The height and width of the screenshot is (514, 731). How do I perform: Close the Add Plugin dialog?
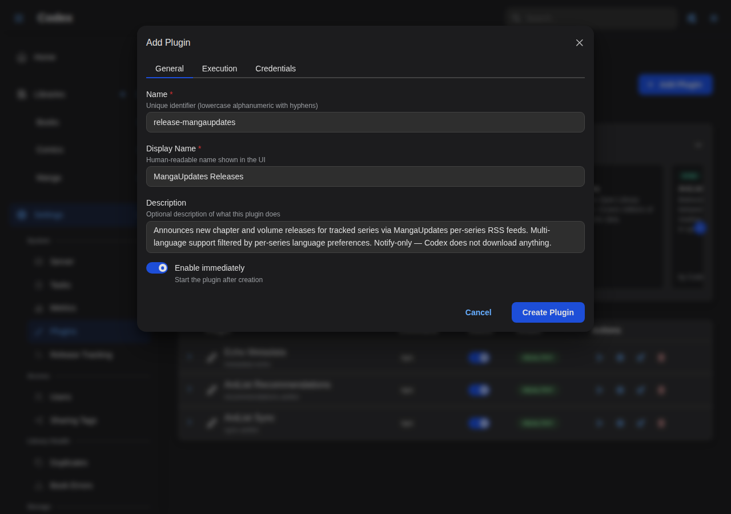(x=580, y=43)
